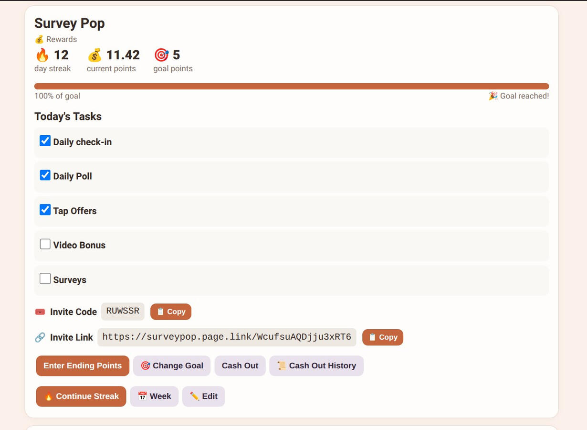
Task: View Cash Out History
Action: click(x=316, y=366)
